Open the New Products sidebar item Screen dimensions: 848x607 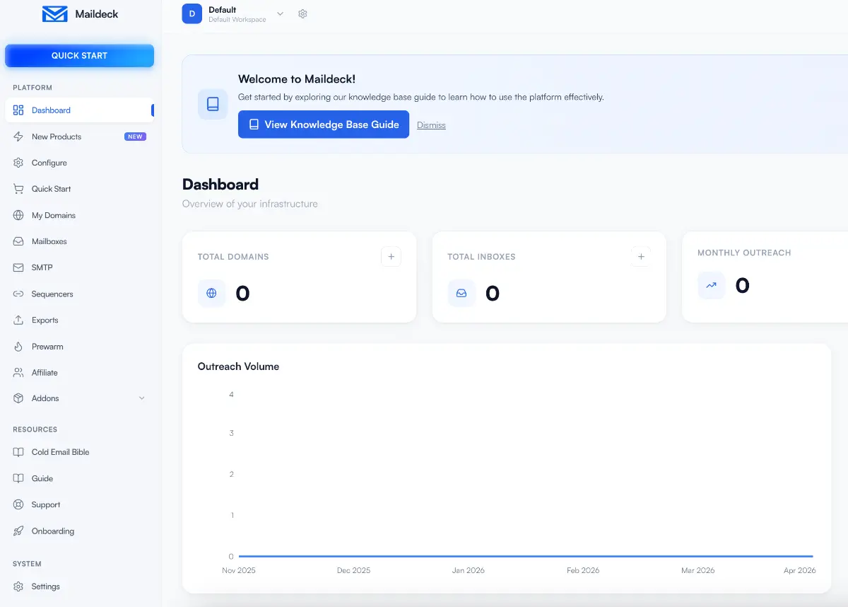(x=57, y=137)
